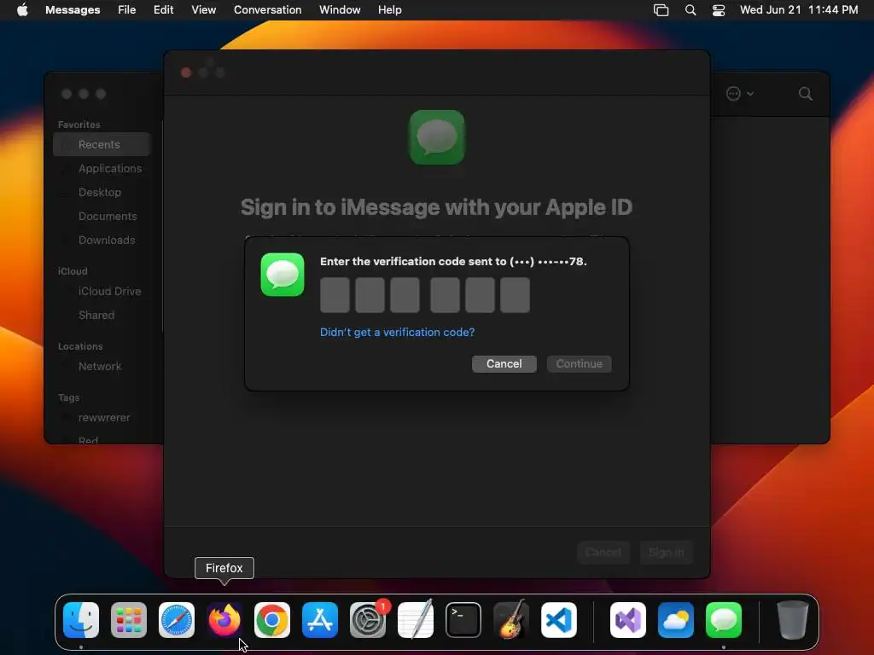The image size is (874, 655).
Task: Open System Settings with notification badge
Action: click(x=368, y=620)
